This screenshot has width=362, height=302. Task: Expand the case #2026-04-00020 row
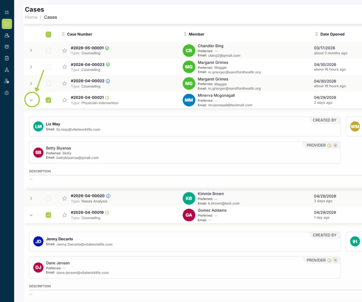point(31,199)
